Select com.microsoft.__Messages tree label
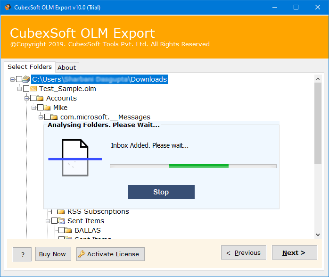Screen dimensions: 329x277 (105, 117)
